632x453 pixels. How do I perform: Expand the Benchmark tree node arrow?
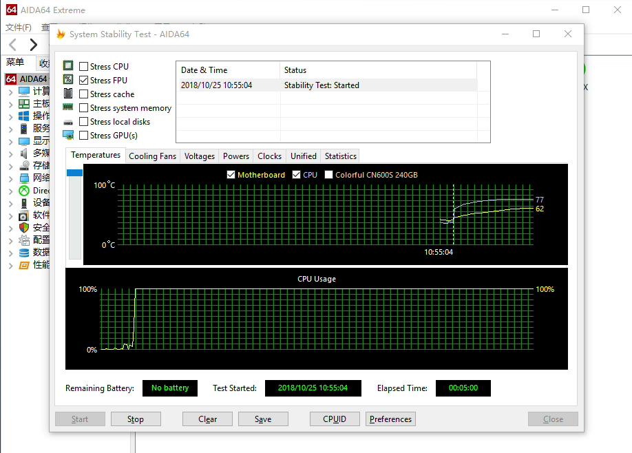pos(10,265)
